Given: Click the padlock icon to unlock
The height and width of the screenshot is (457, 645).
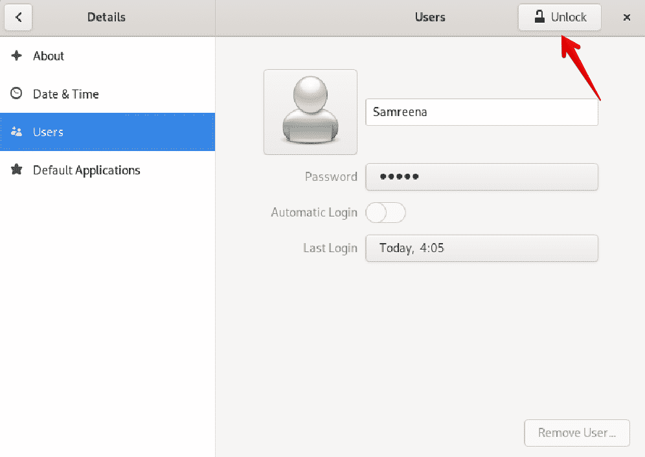Looking at the screenshot, I should 539,18.
